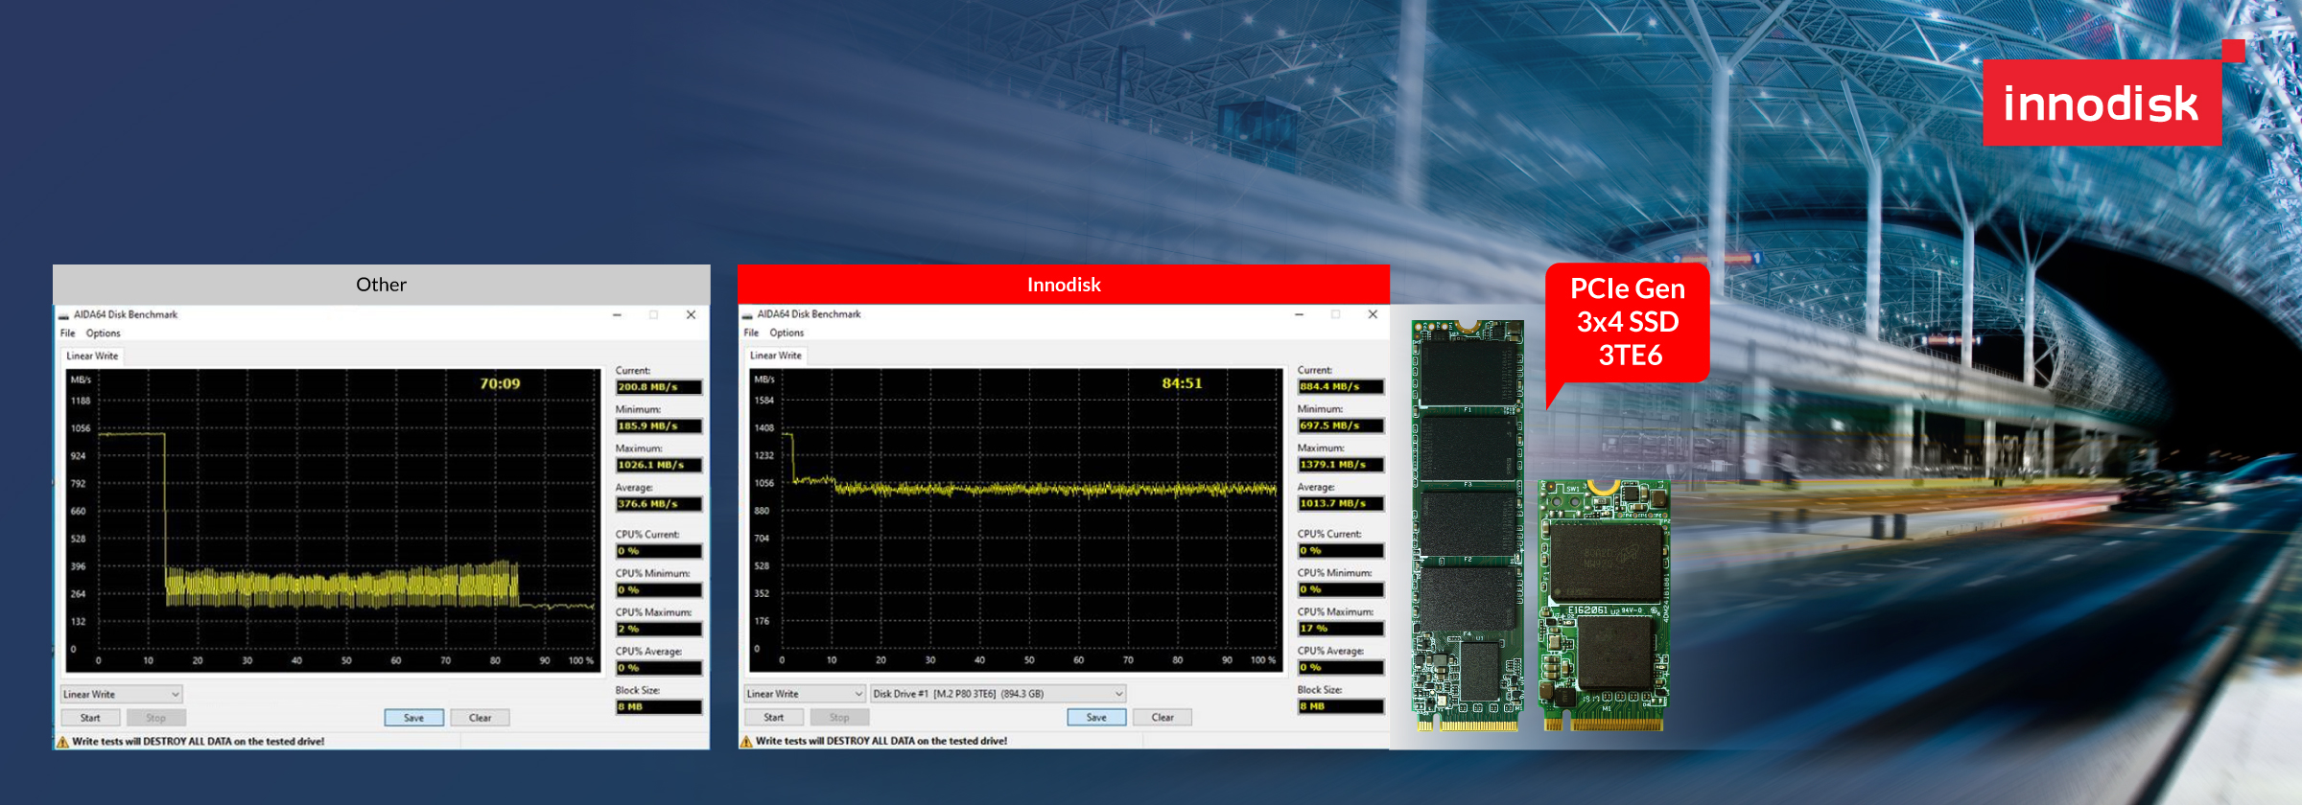Click Minimum value 697.5 MB/s
The image size is (2302, 805).
[x=1341, y=425]
